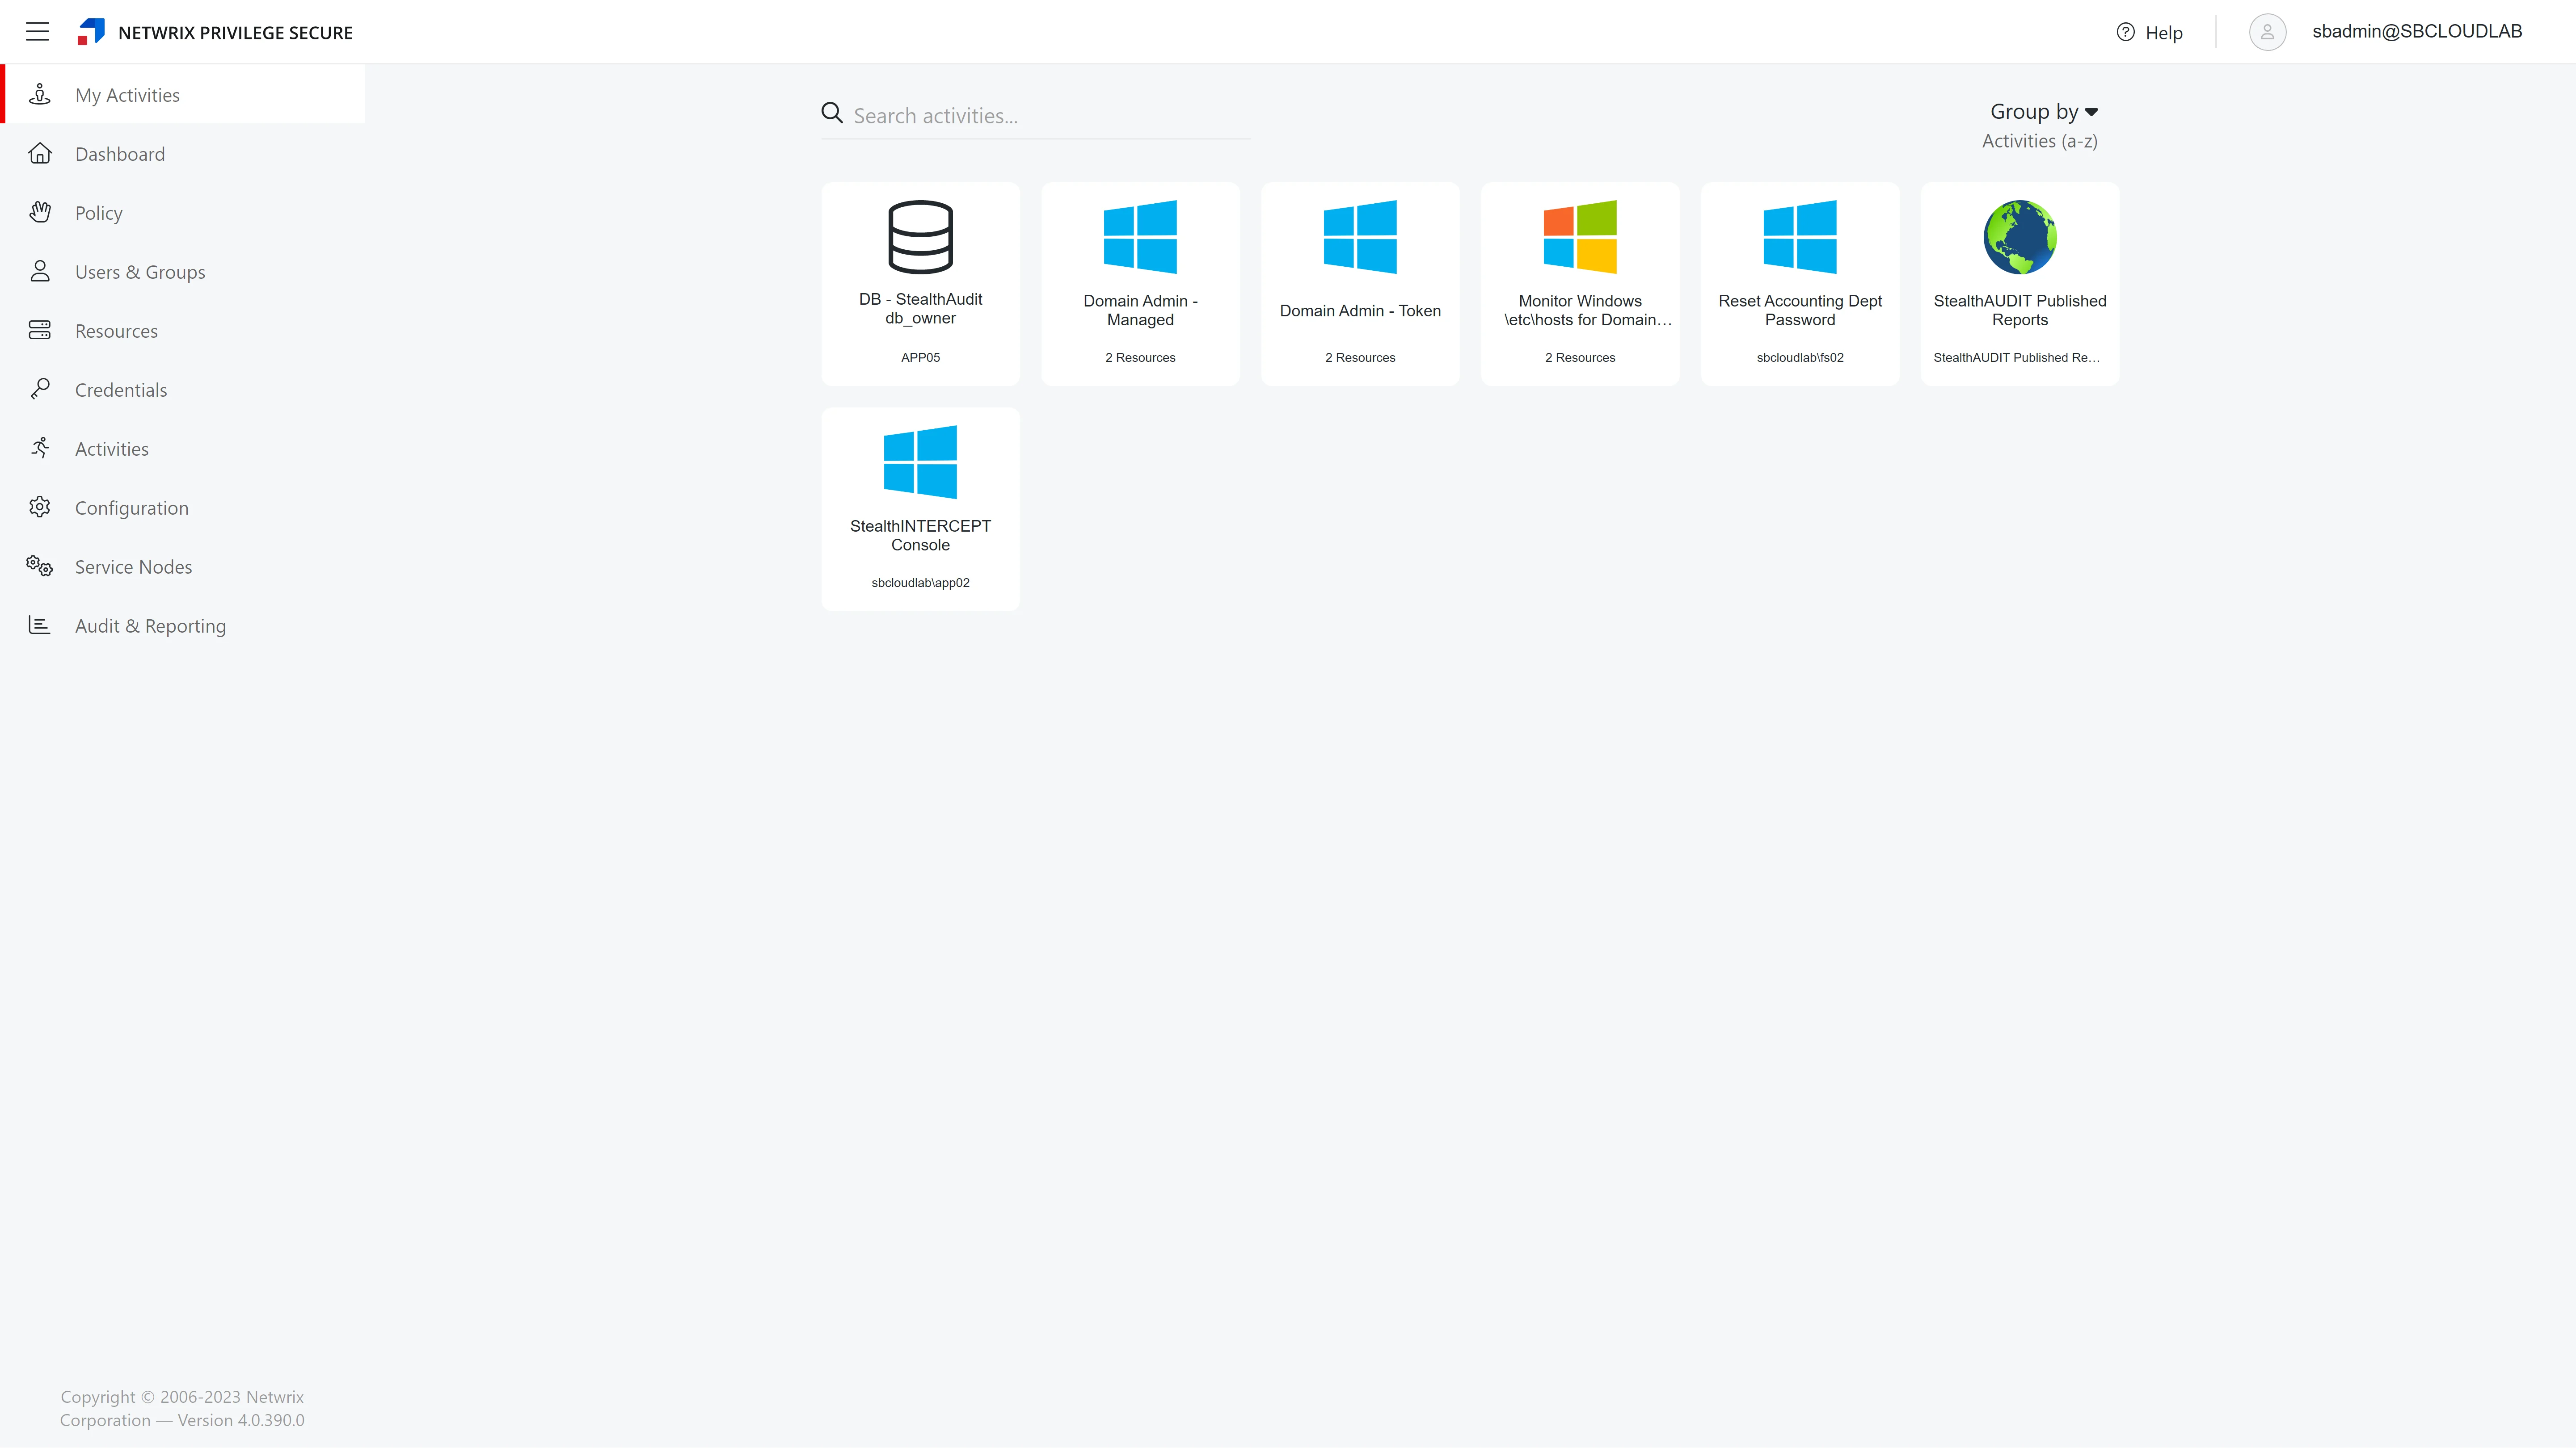2576x1448 pixels.
Task: Click the Resources server icon
Action: coord(40,330)
